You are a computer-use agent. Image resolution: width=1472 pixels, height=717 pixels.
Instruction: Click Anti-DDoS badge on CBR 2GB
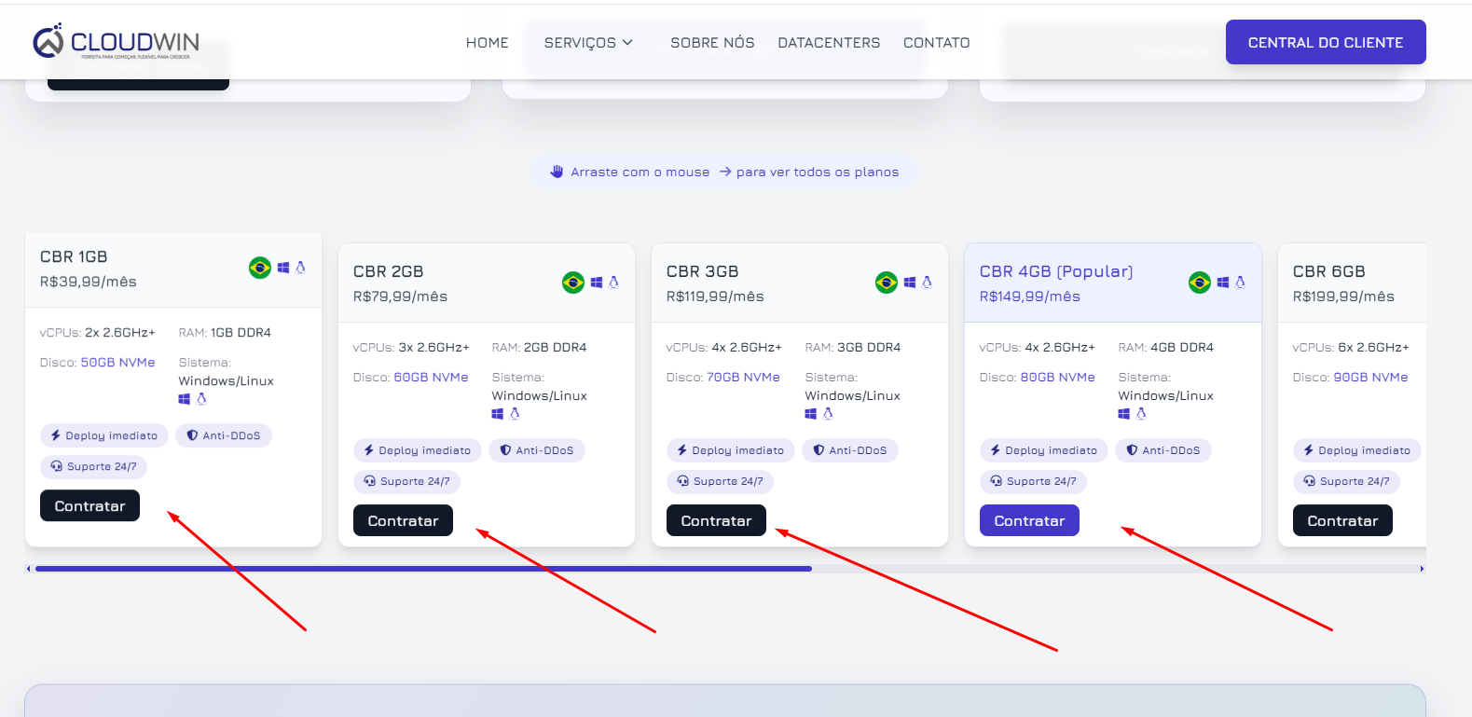(x=537, y=450)
